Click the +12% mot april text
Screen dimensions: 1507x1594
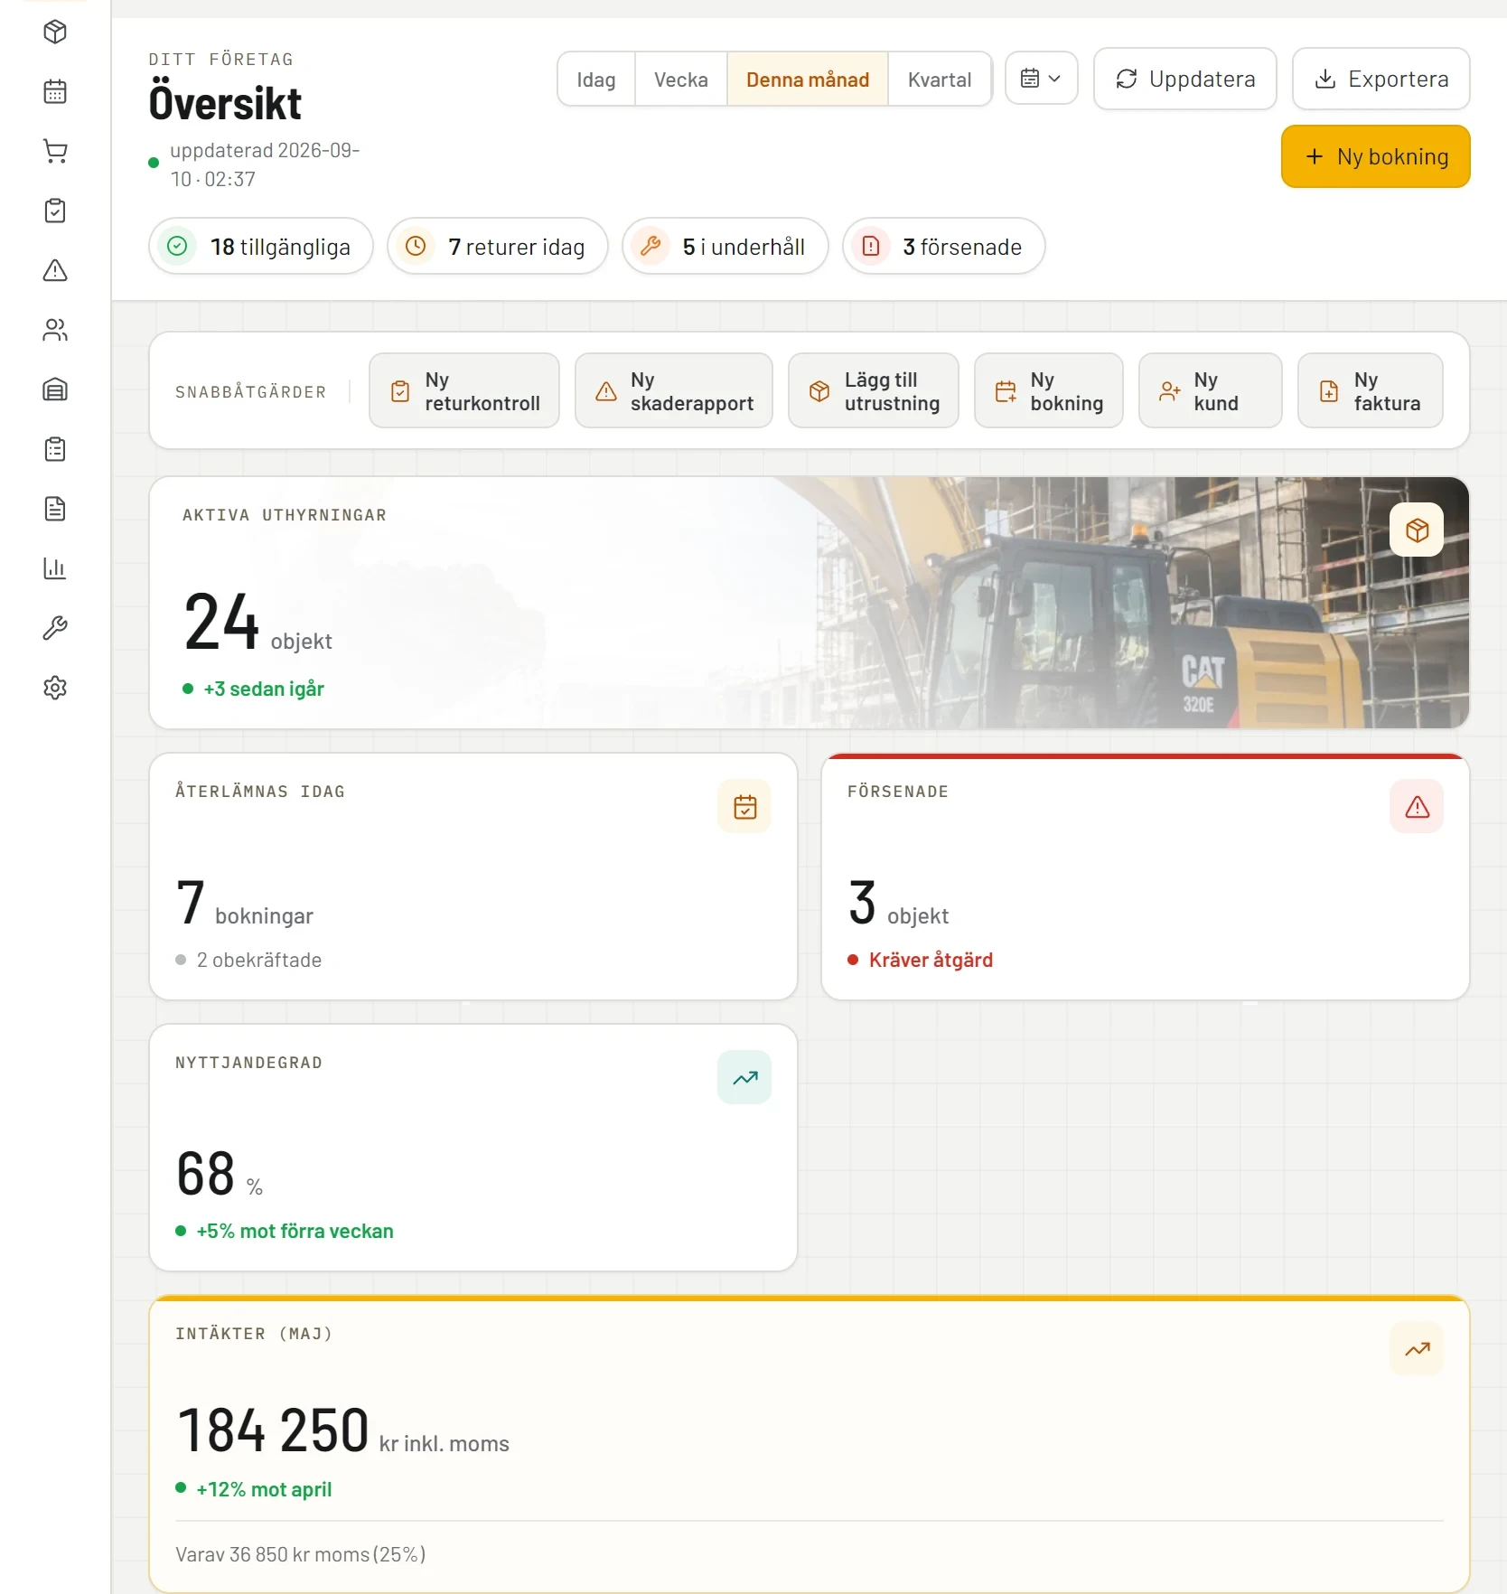pos(264,1490)
